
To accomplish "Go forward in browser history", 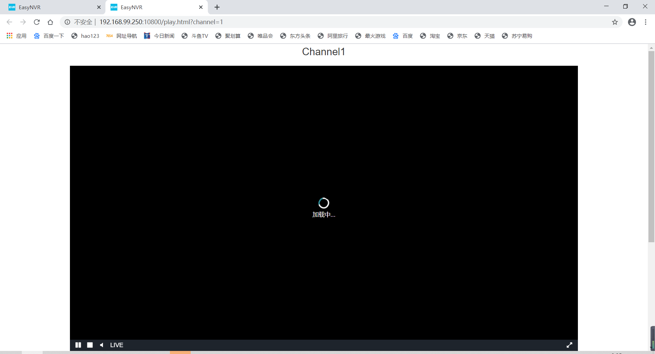I will pos(23,22).
